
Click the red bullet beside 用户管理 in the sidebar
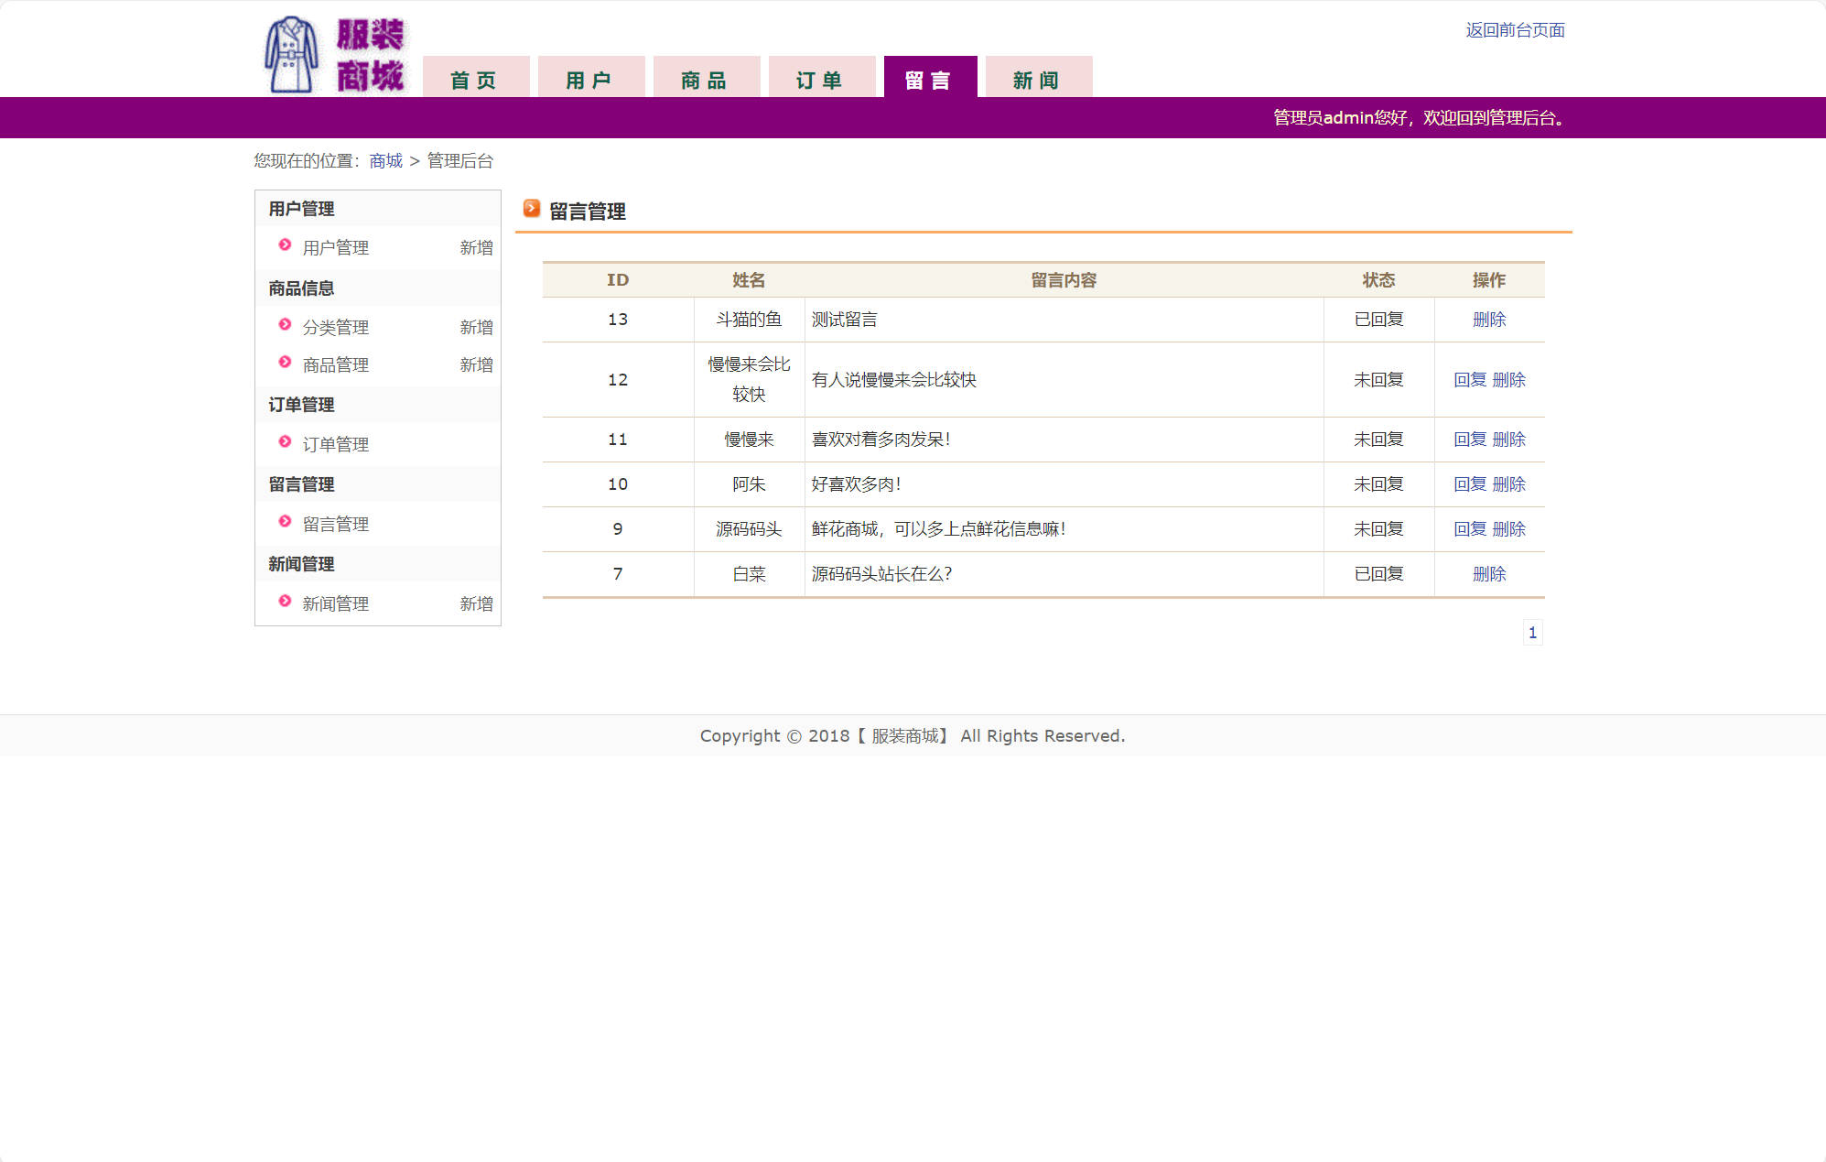285,245
